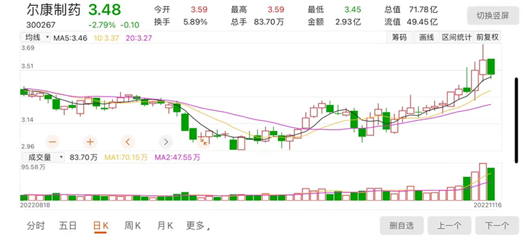Go to previous stock with 上一个
This screenshot has width=523, height=241.
coord(449,226)
